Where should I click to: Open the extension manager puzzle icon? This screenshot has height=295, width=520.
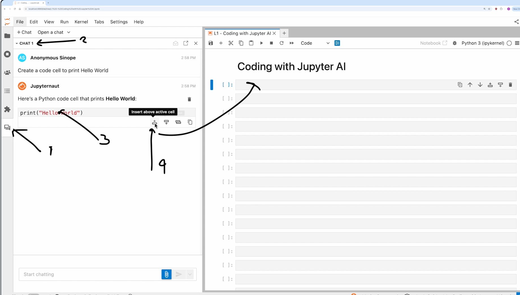click(7, 109)
